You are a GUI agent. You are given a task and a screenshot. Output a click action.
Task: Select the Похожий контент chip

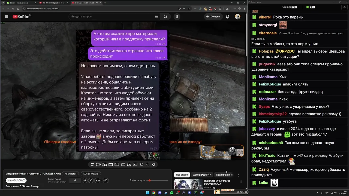225,175
